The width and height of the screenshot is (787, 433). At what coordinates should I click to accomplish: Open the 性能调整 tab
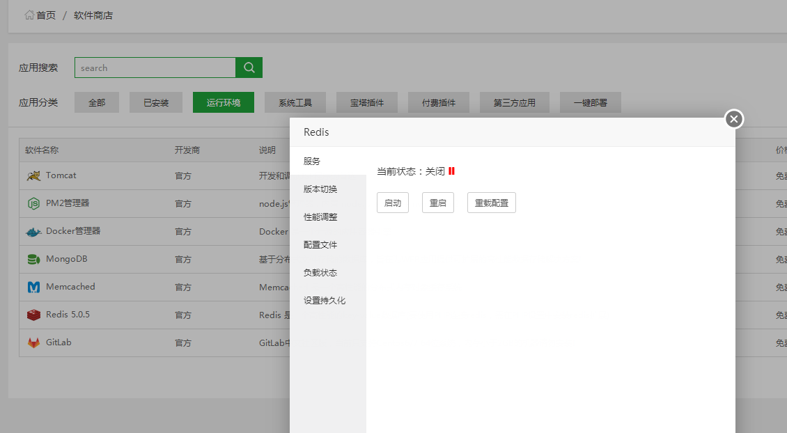[x=328, y=216]
